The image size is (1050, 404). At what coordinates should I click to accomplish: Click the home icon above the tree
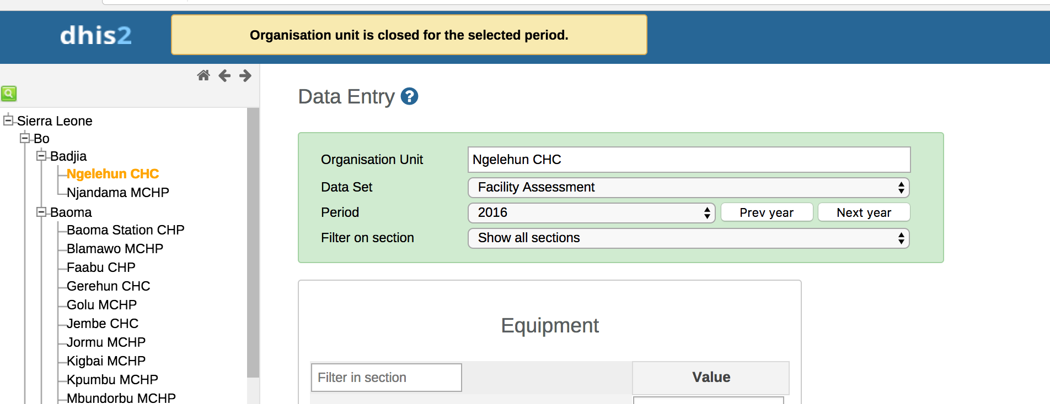pyautogui.click(x=203, y=75)
